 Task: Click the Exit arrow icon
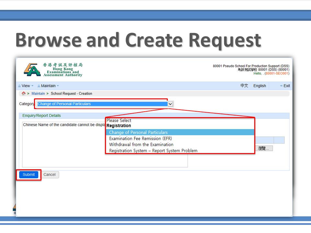pos(281,86)
